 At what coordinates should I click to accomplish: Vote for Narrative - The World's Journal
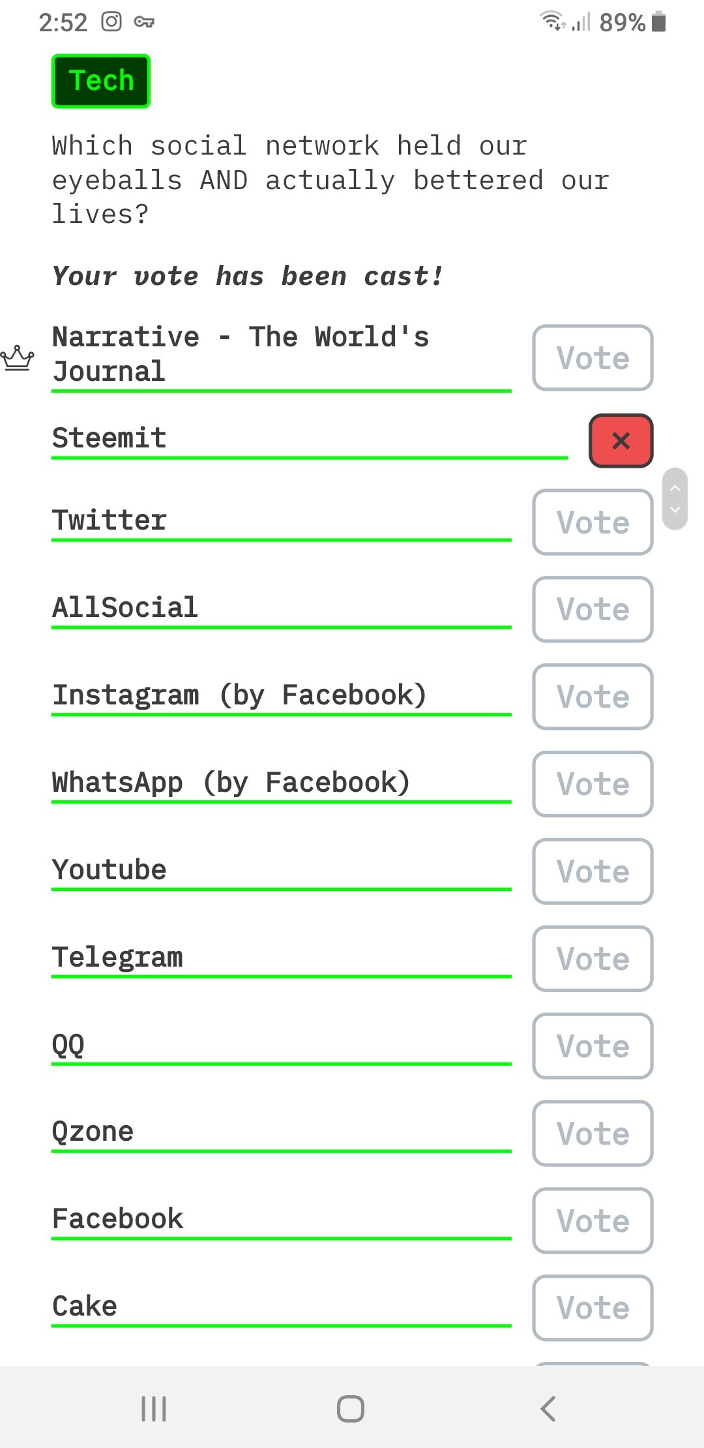(x=593, y=358)
